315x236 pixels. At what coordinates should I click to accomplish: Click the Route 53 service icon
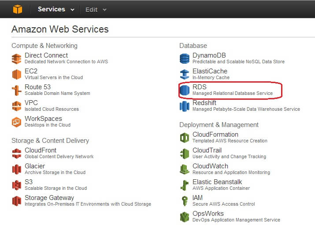pyautogui.click(x=16, y=91)
